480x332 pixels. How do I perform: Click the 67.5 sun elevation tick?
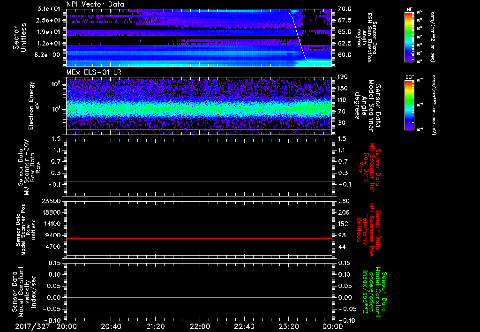tap(345, 20)
